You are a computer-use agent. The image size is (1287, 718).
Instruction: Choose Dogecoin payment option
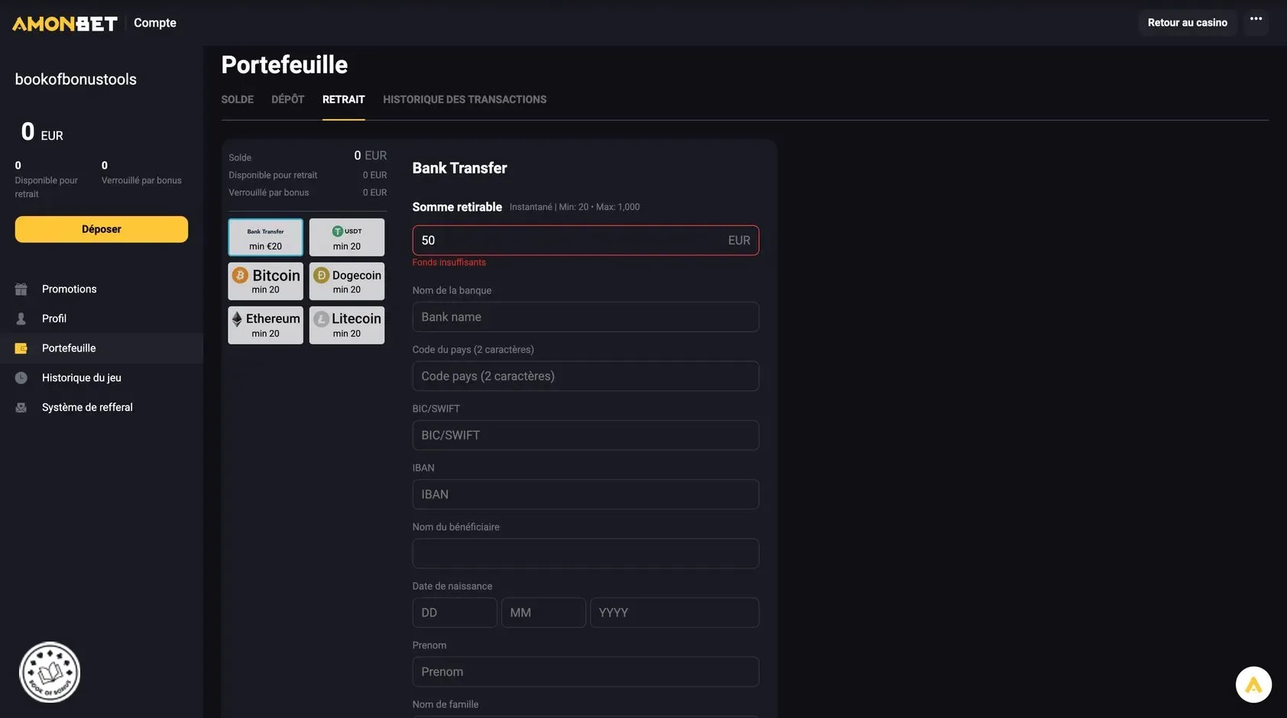(347, 281)
